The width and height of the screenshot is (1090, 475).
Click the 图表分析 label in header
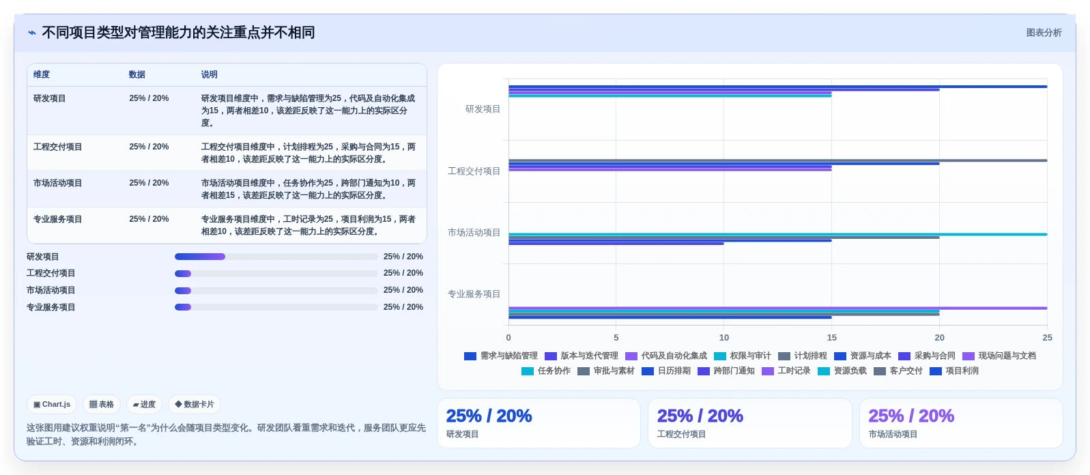click(x=1044, y=33)
